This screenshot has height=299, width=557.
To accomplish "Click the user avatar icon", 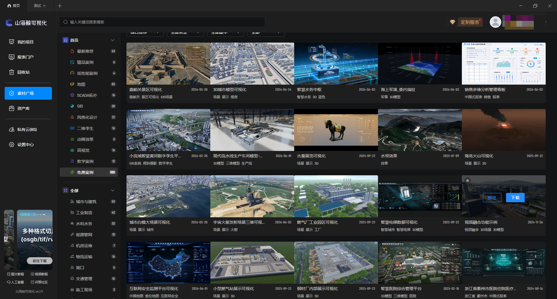I will (495, 22).
